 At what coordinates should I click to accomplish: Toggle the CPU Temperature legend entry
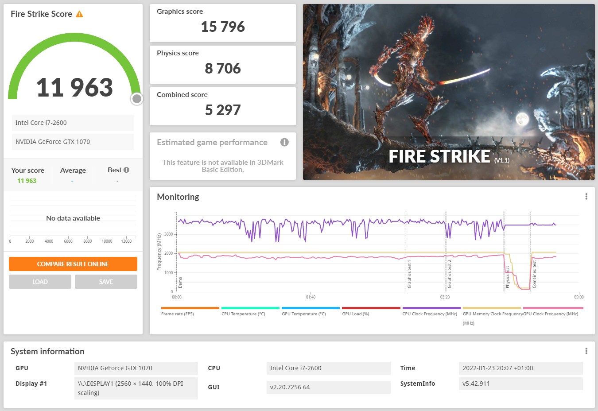tap(250, 311)
